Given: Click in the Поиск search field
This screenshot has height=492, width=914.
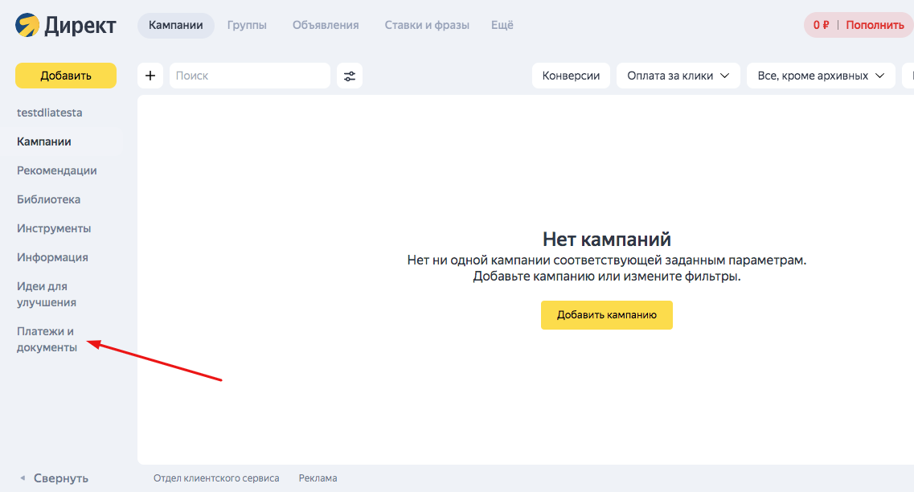Looking at the screenshot, I should pos(249,76).
